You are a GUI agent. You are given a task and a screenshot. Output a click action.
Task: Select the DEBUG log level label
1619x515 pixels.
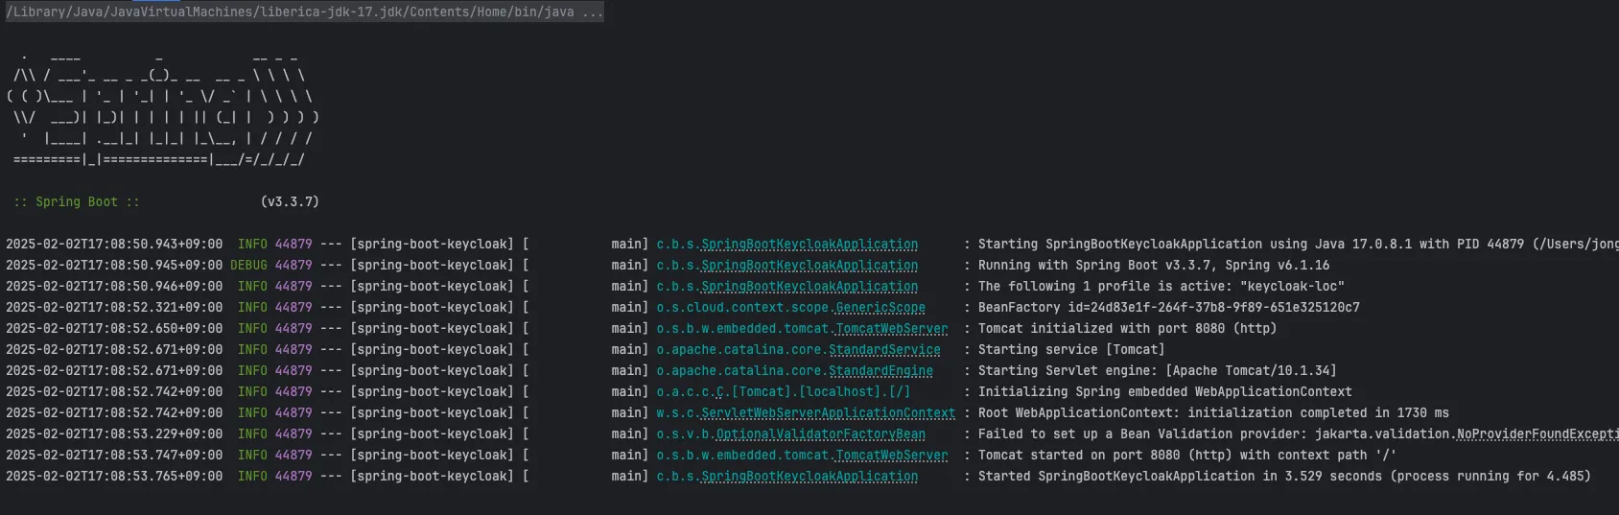point(248,266)
